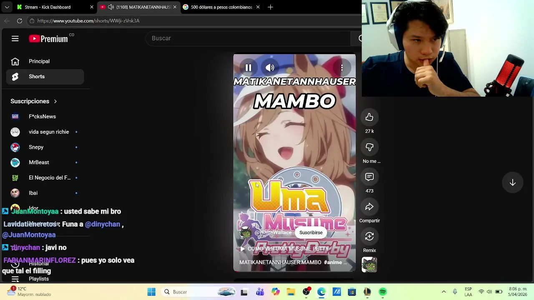The height and width of the screenshot is (300, 534).
Task: Open a new browser tab with plus
Action: click(270, 7)
